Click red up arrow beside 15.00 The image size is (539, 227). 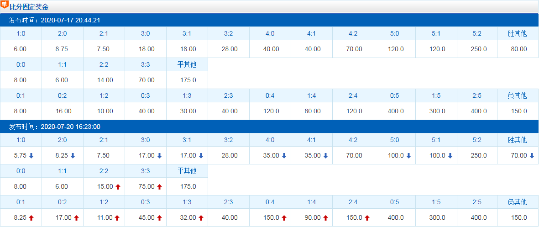[x=118, y=187]
